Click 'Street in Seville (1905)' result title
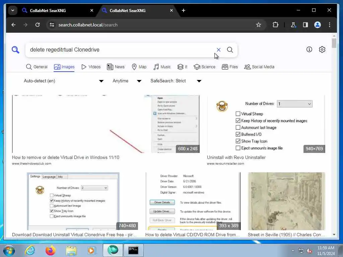This screenshot has width=343, height=257. [286, 235]
